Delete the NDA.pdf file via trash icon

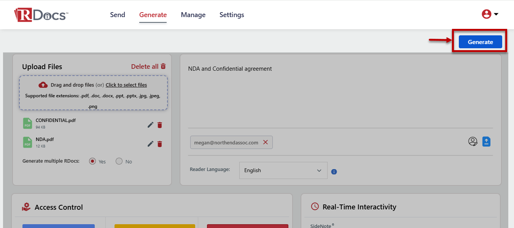(160, 144)
